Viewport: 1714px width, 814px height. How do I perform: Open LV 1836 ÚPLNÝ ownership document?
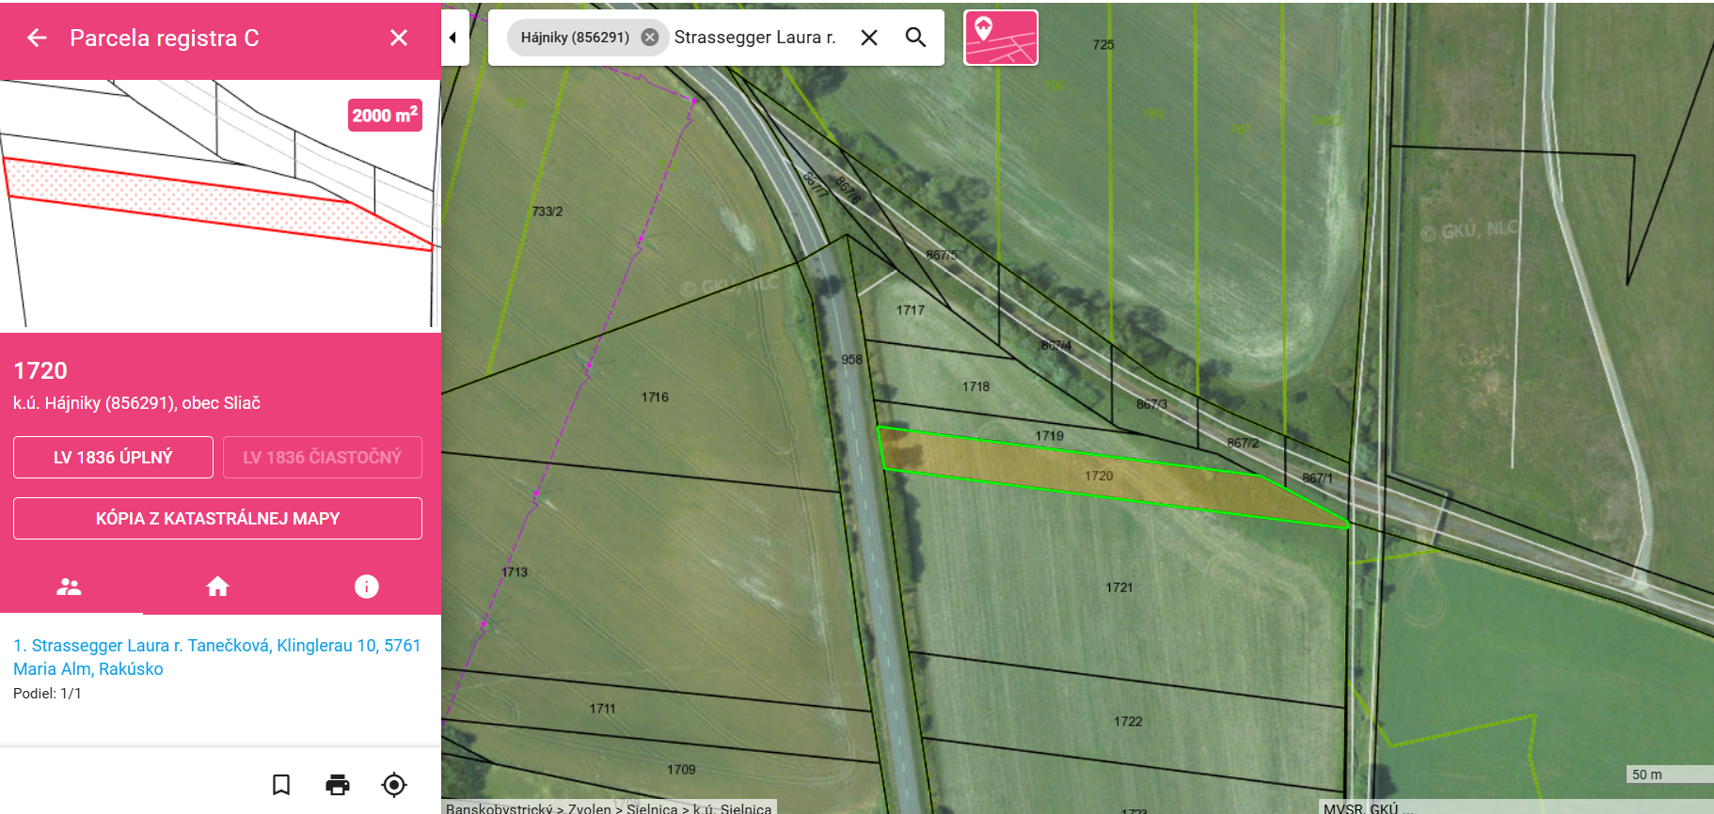click(113, 458)
